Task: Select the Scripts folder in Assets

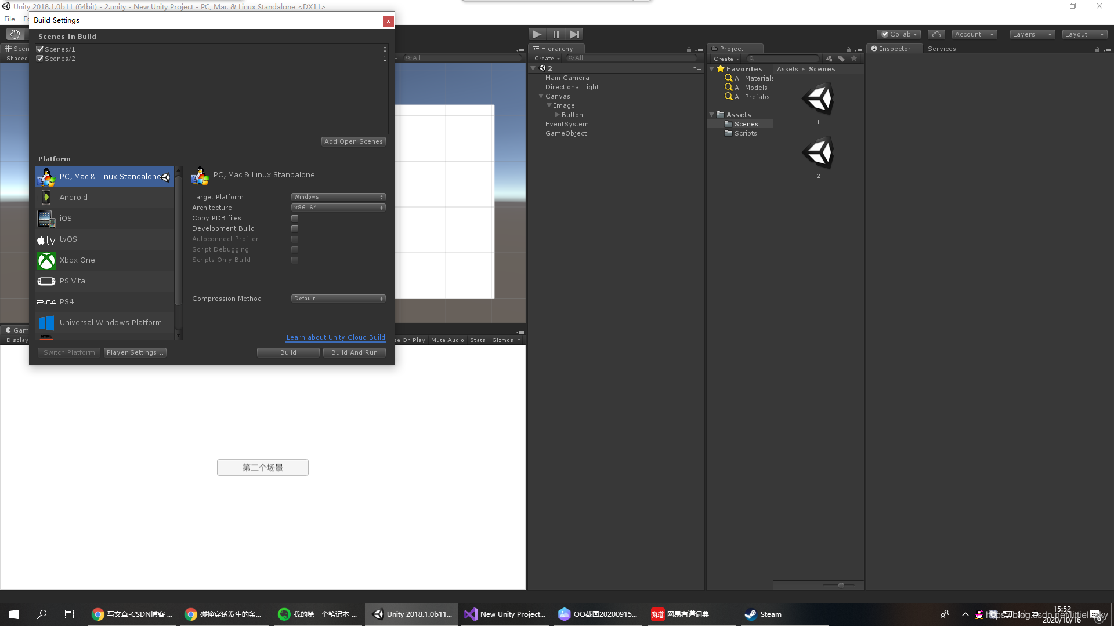Action: pyautogui.click(x=740, y=133)
